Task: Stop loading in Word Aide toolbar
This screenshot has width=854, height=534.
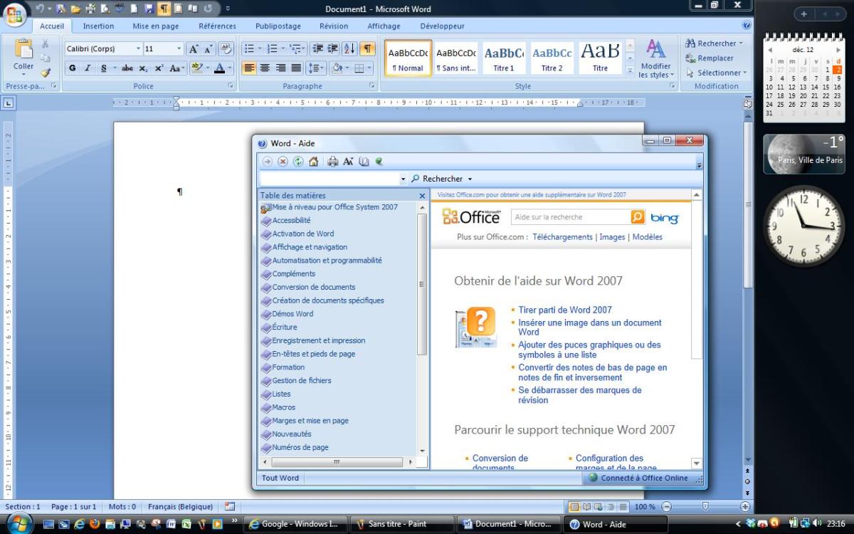Action: 283,162
